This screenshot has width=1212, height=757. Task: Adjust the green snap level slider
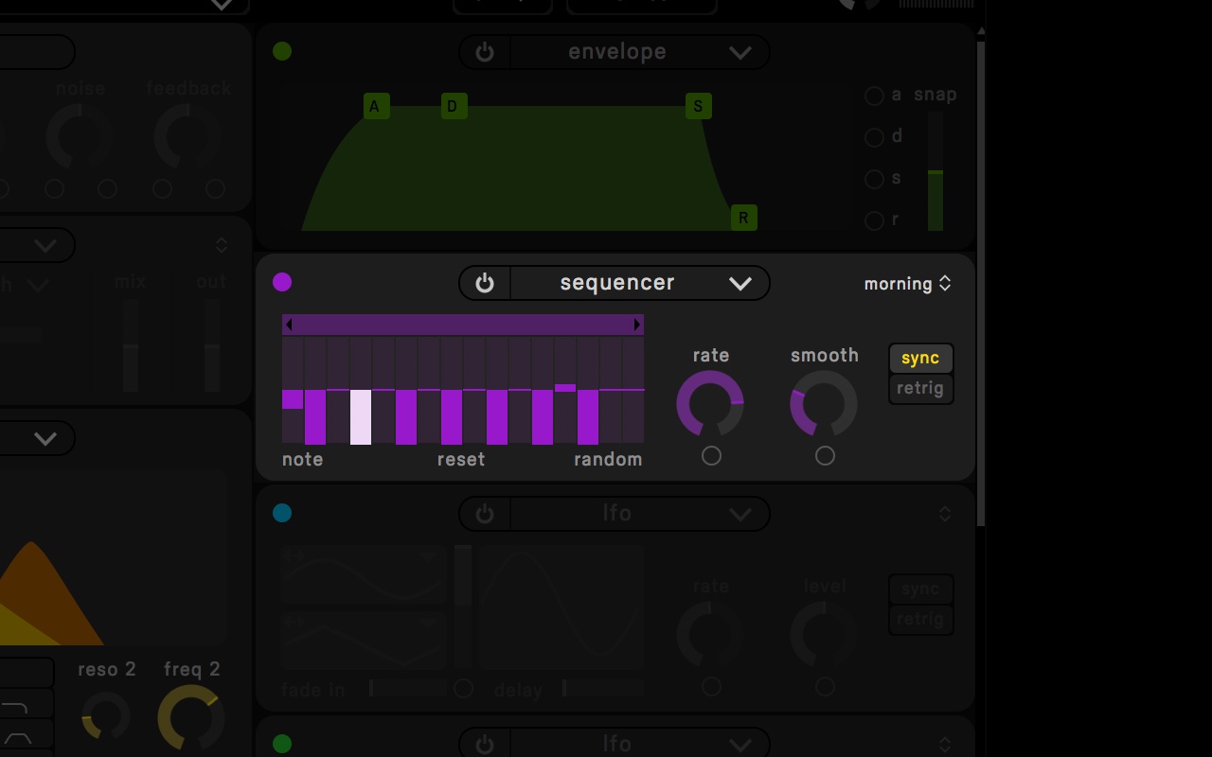click(x=936, y=171)
